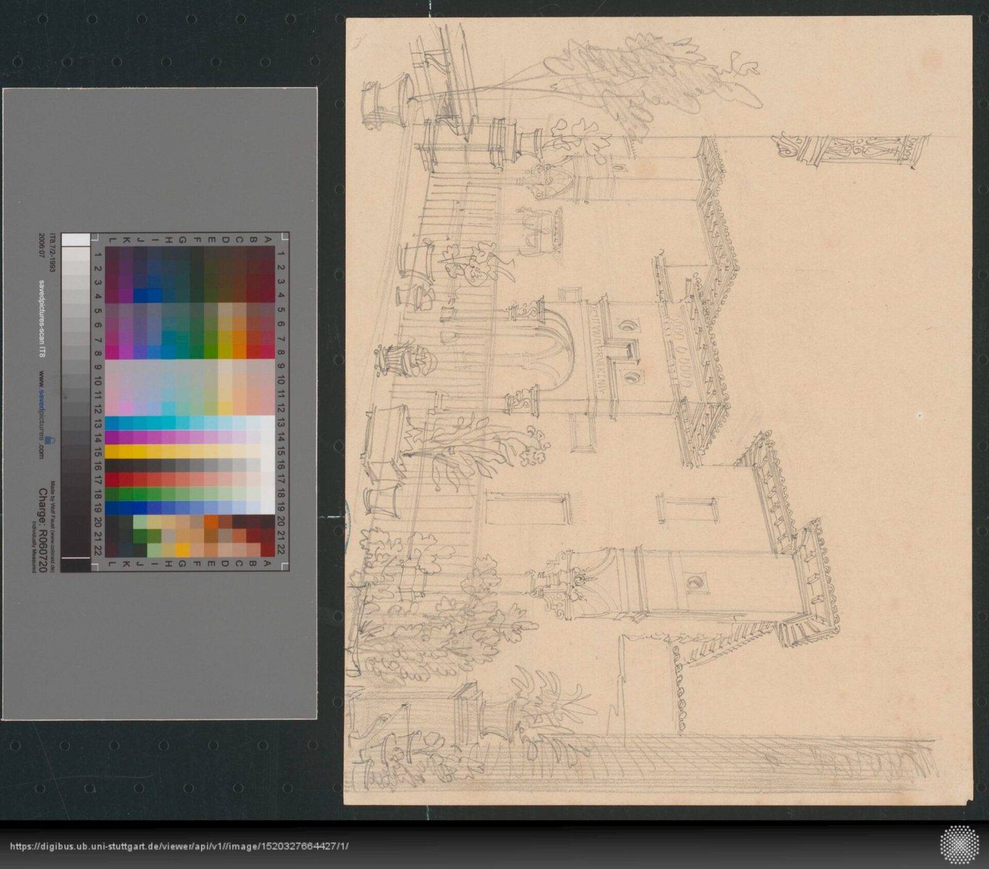
Task: Click the 'IT8.7/2-1993' text
Action: (x=53, y=253)
